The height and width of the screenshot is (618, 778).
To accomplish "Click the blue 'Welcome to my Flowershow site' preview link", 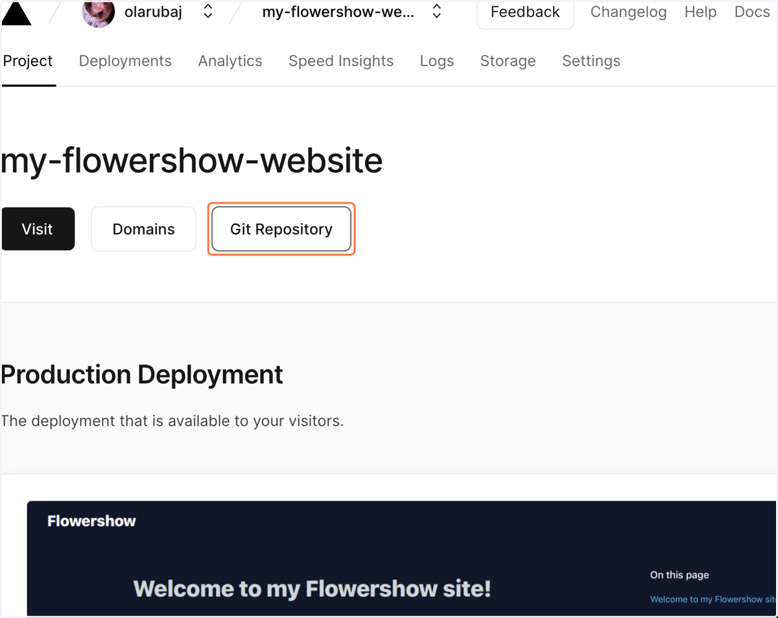I will point(713,599).
